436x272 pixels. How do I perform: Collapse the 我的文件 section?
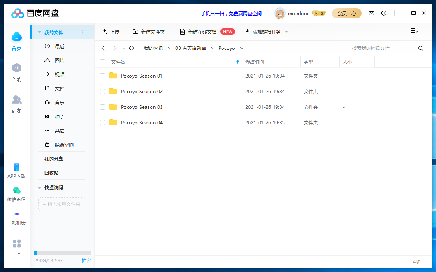39,32
